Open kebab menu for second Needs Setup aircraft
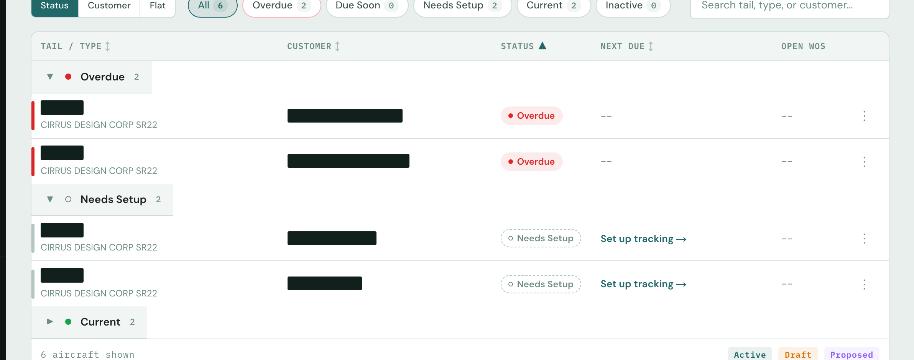The image size is (914, 360). click(864, 284)
